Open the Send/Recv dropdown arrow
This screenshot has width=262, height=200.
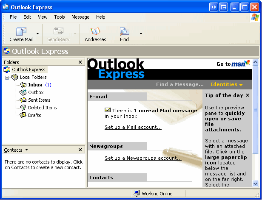click(75, 33)
